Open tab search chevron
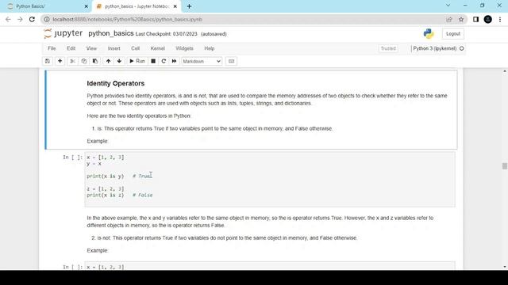This screenshot has width=508, height=285. pos(448,6)
